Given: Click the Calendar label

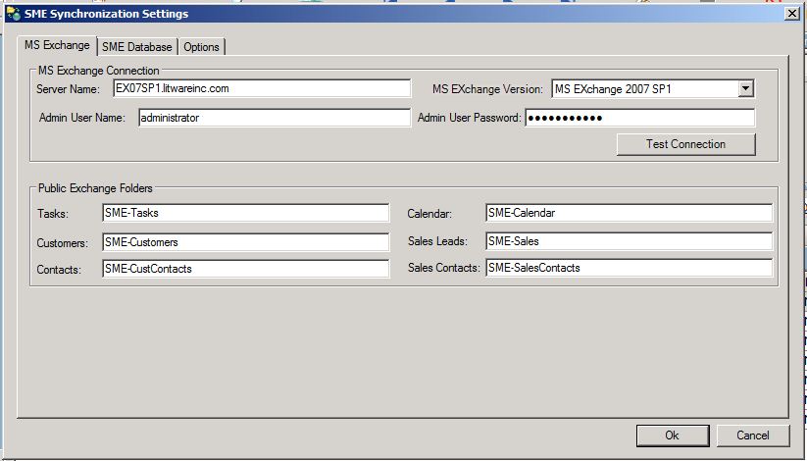Looking at the screenshot, I should point(429,213).
